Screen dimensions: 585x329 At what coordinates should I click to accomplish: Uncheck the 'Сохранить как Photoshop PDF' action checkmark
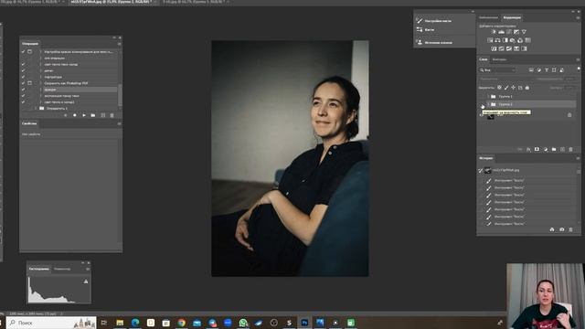coord(23,83)
